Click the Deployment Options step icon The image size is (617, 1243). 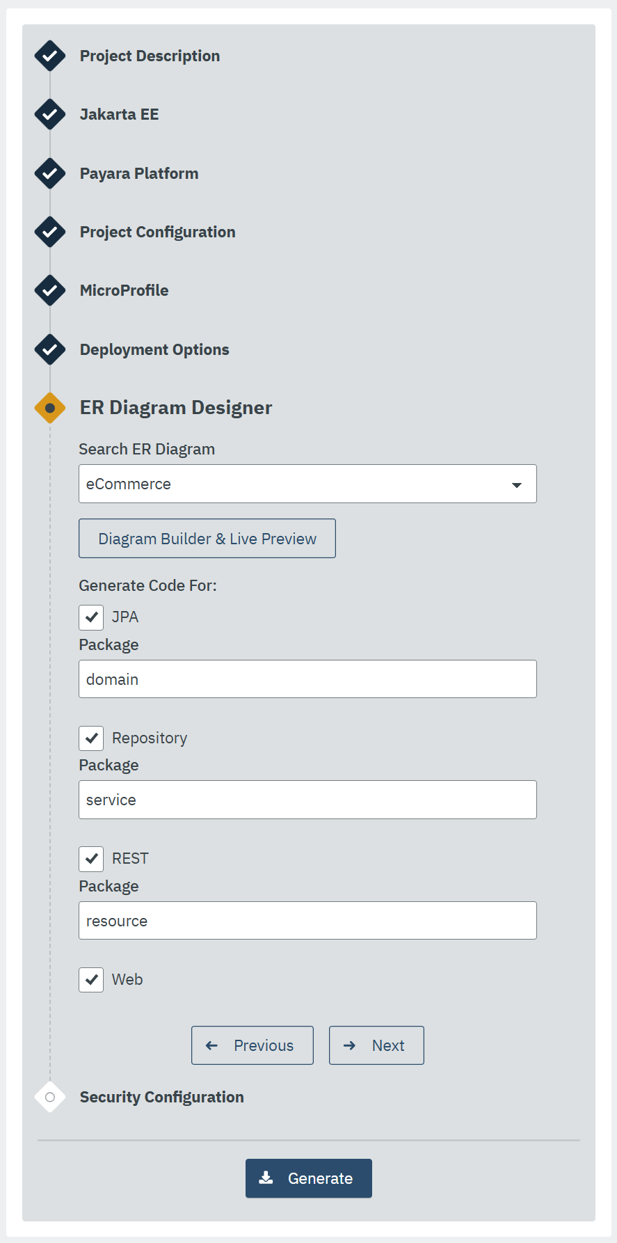(x=50, y=349)
